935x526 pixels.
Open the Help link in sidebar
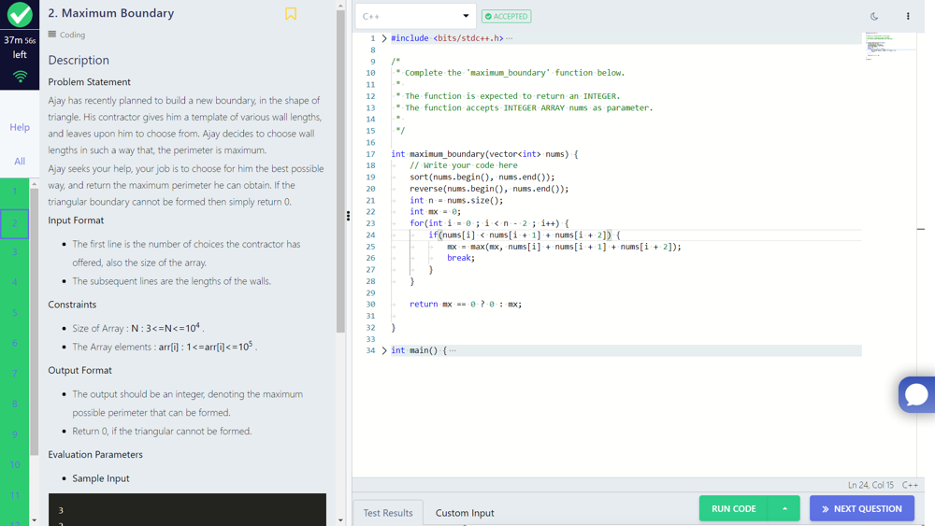click(x=19, y=127)
